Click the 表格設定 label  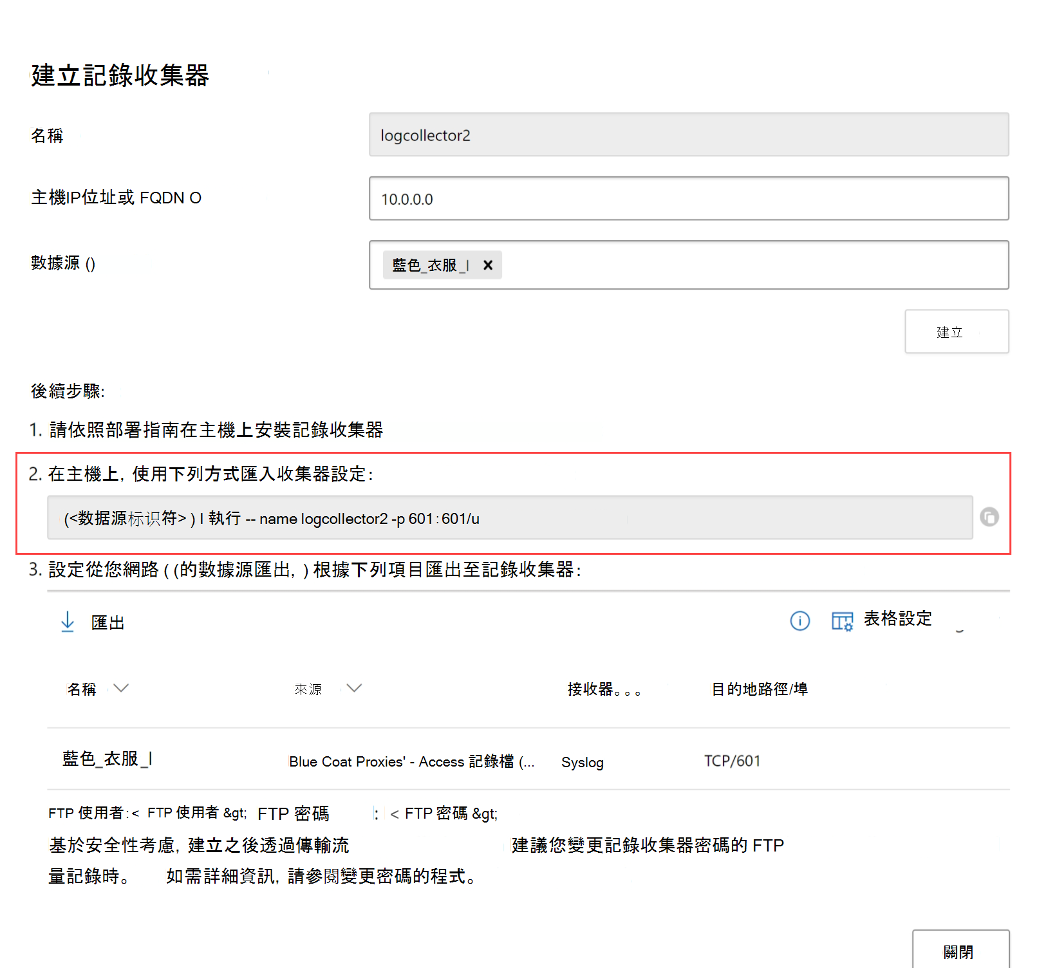[897, 619]
